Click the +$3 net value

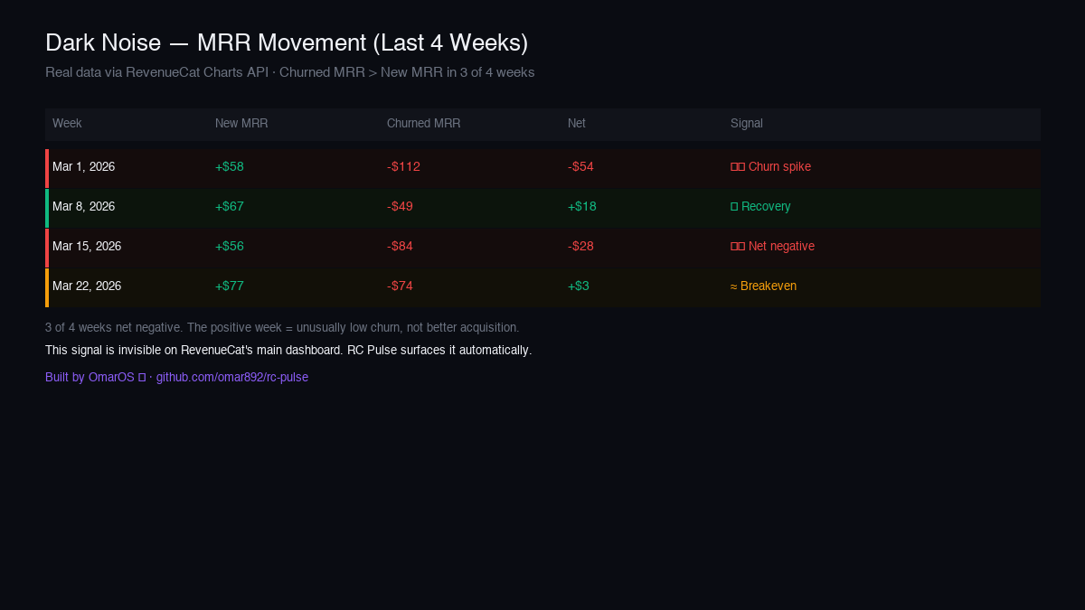(x=579, y=286)
